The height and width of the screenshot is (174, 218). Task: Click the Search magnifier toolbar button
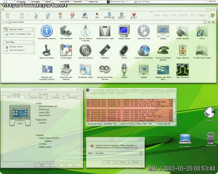click(36, 15)
